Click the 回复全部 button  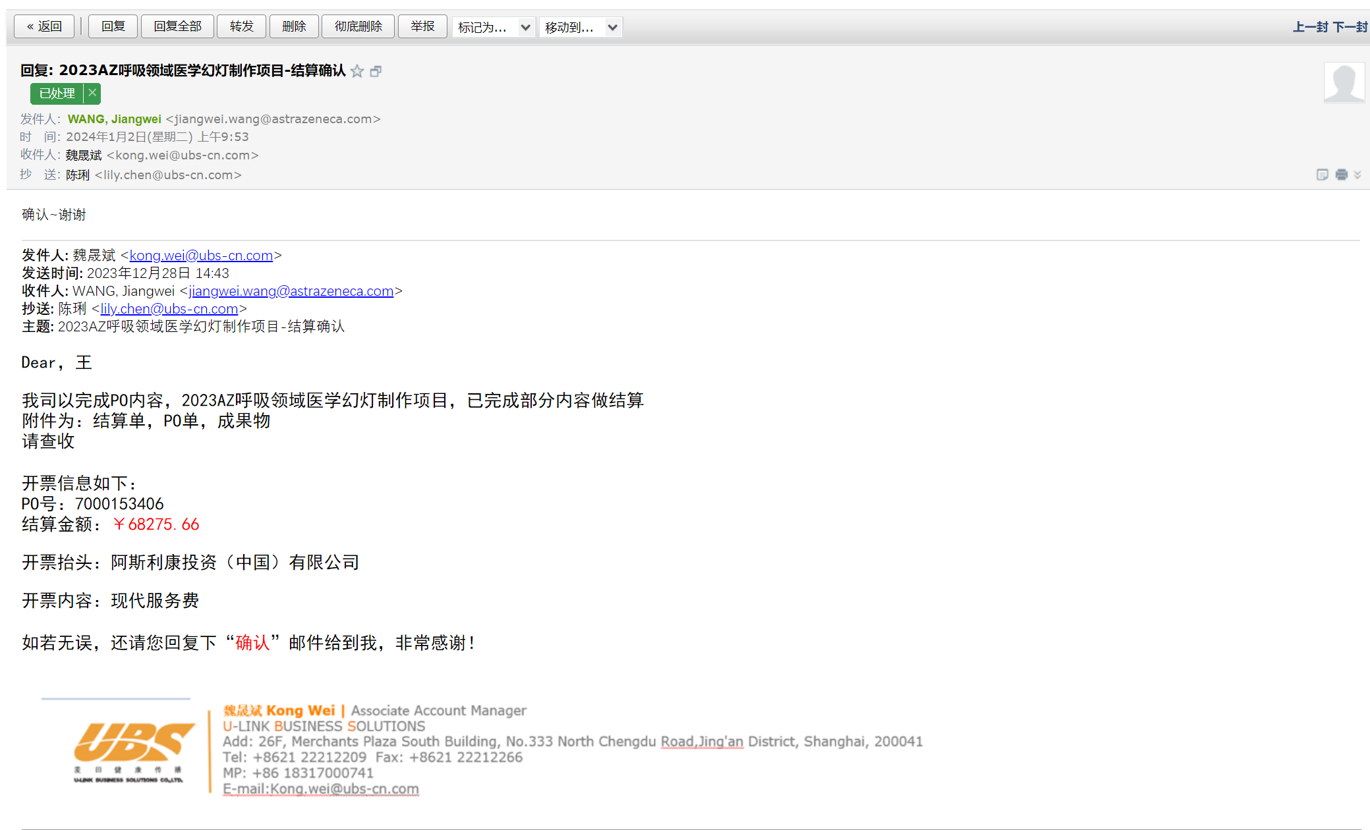(177, 26)
